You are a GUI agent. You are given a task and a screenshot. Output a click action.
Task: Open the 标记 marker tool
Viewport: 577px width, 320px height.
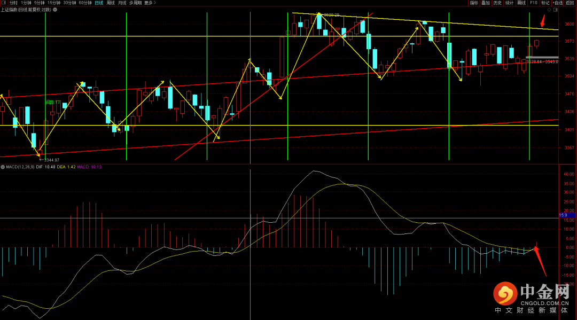click(545, 3)
